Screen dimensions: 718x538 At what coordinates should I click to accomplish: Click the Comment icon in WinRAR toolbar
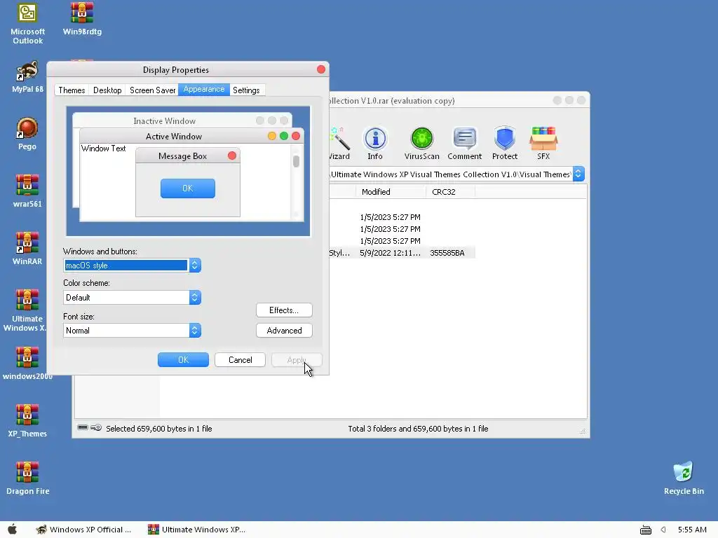tap(464, 144)
